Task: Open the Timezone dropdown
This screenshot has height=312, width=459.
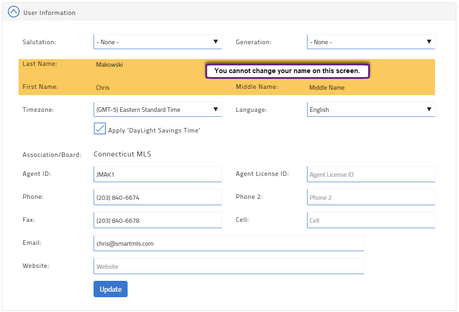Action: click(157, 110)
